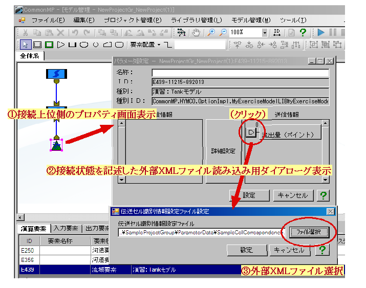Select the Tank model element on canvas
The width and height of the screenshot is (366, 288).
point(56,145)
